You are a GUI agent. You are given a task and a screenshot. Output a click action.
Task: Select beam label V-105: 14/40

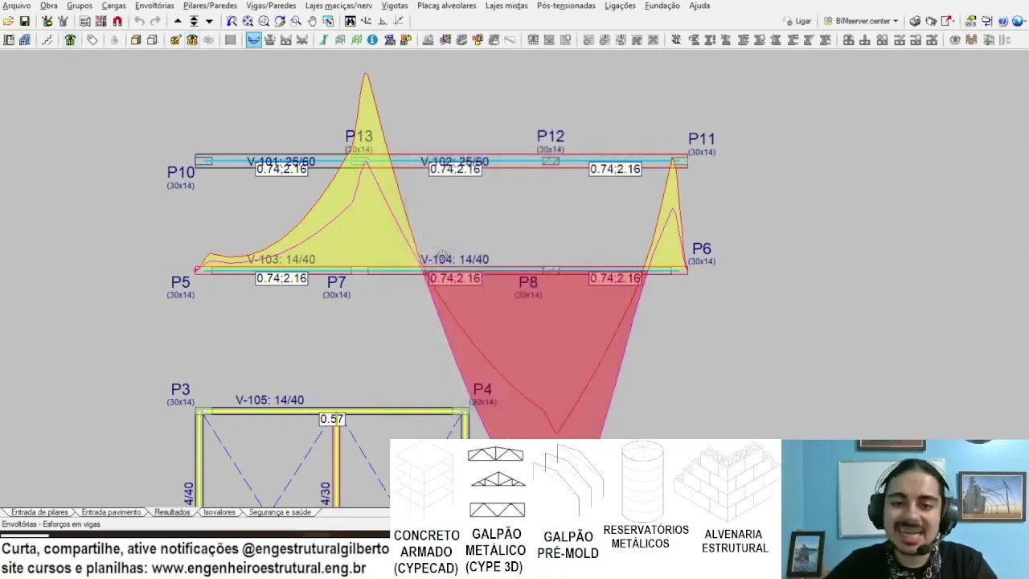coord(269,400)
